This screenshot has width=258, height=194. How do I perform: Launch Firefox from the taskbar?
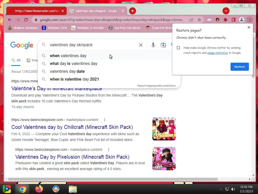coord(39,189)
